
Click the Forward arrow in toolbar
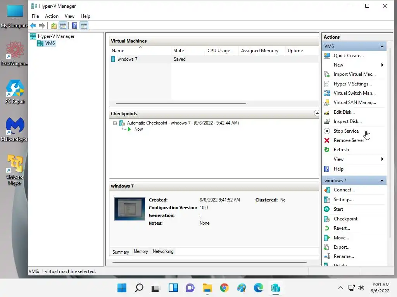[x=42, y=26]
